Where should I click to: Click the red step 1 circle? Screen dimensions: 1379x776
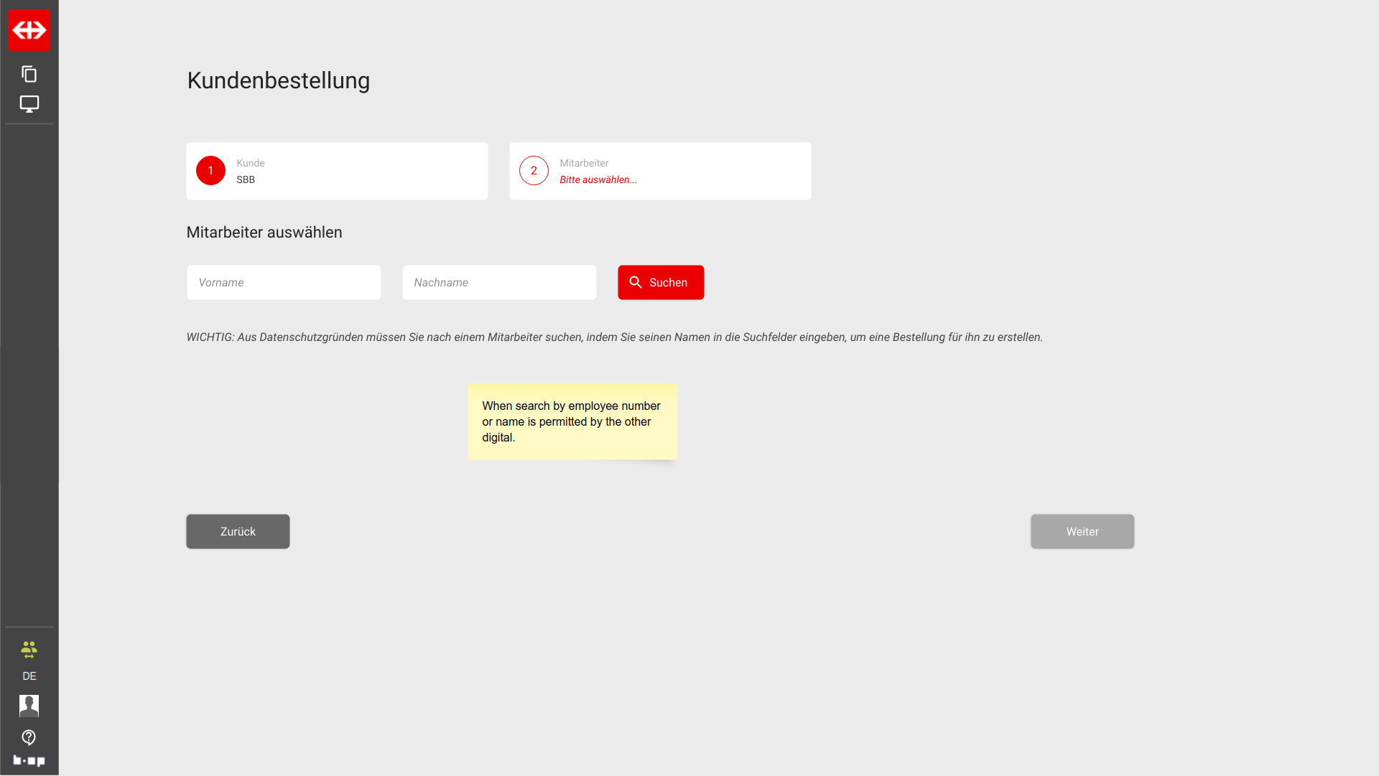pos(210,171)
